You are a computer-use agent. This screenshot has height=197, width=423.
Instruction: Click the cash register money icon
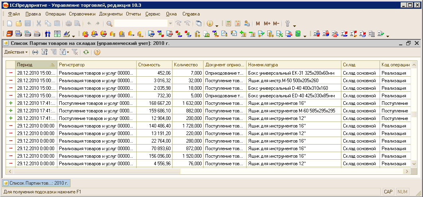point(57,34)
